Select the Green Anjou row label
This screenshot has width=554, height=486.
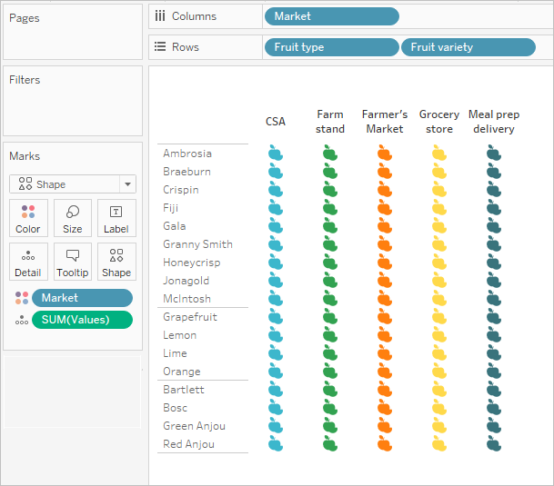(195, 426)
